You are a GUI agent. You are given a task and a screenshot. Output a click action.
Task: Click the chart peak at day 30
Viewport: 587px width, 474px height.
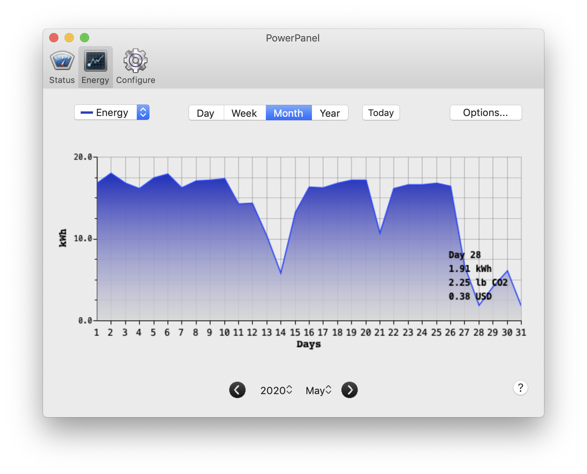[x=507, y=271]
